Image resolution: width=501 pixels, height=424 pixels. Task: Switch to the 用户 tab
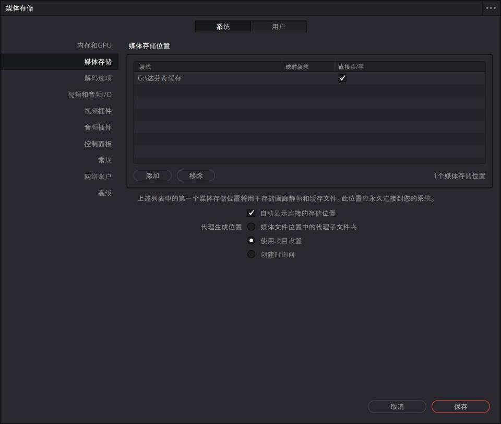point(278,27)
